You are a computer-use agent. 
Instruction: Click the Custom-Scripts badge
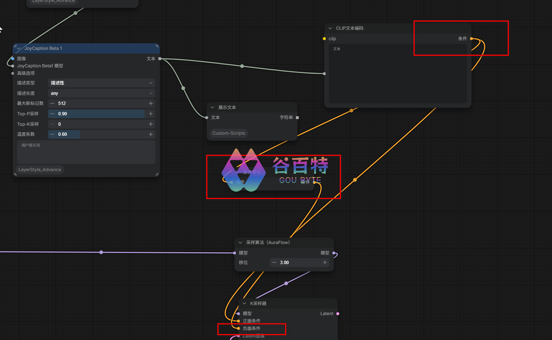pos(229,133)
